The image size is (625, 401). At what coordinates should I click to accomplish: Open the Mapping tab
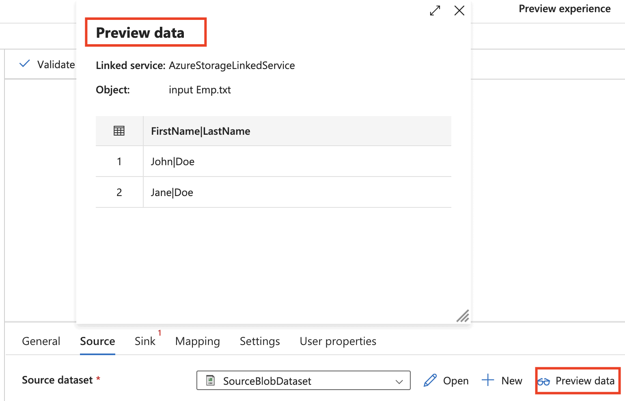198,341
